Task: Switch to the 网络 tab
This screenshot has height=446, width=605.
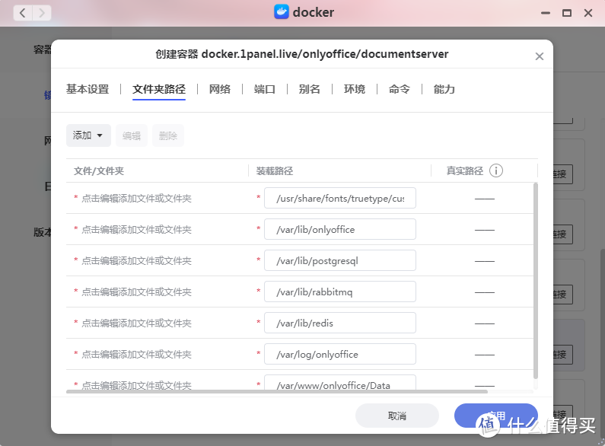Action: (219, 89)
